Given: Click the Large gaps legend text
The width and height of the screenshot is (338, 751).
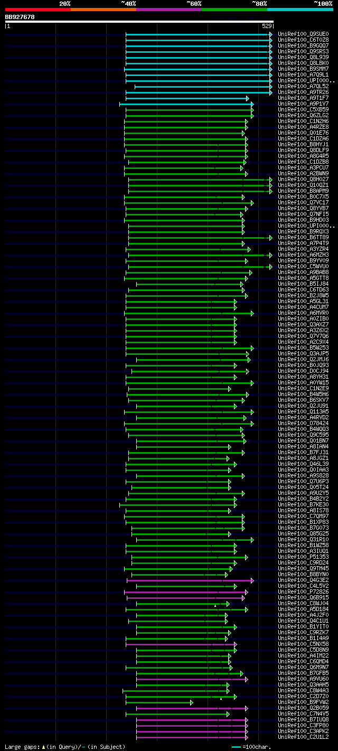Looking at the screenshot, I should point(65,747).
